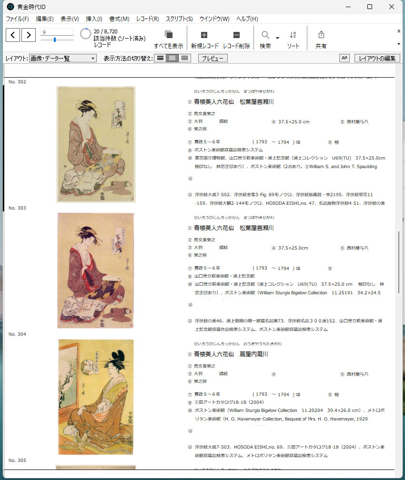Click the found set pie indicator

click(85, 34)
